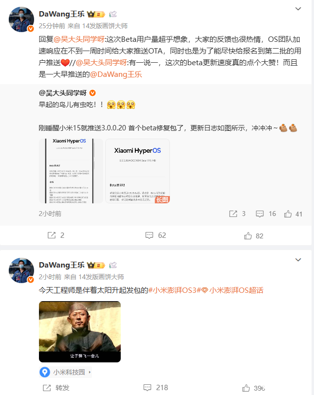This screenshot has height=395, width=314.
Task: Click the 转发 repost icon on second post
Action: (47, 388)
